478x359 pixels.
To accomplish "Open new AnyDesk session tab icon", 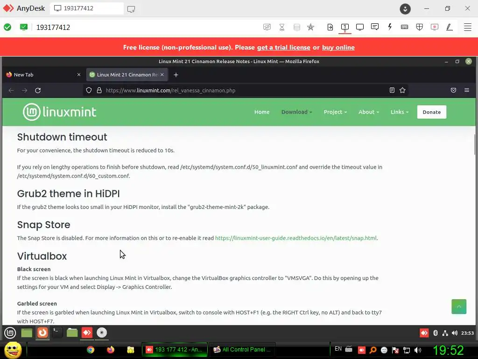I will pyautogui.click(x=131, y=9).
